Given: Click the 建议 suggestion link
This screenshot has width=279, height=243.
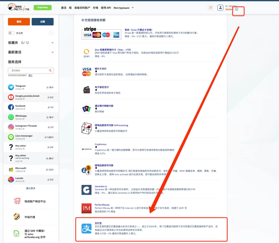Looking at the screenshot, I should [31, 75].
